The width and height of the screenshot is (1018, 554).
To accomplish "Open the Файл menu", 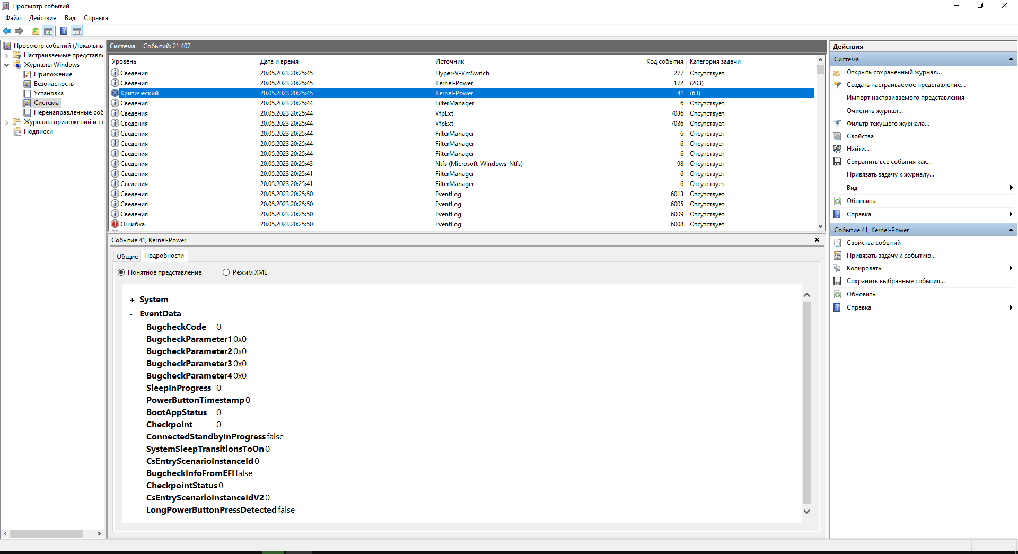I will 13,18.
